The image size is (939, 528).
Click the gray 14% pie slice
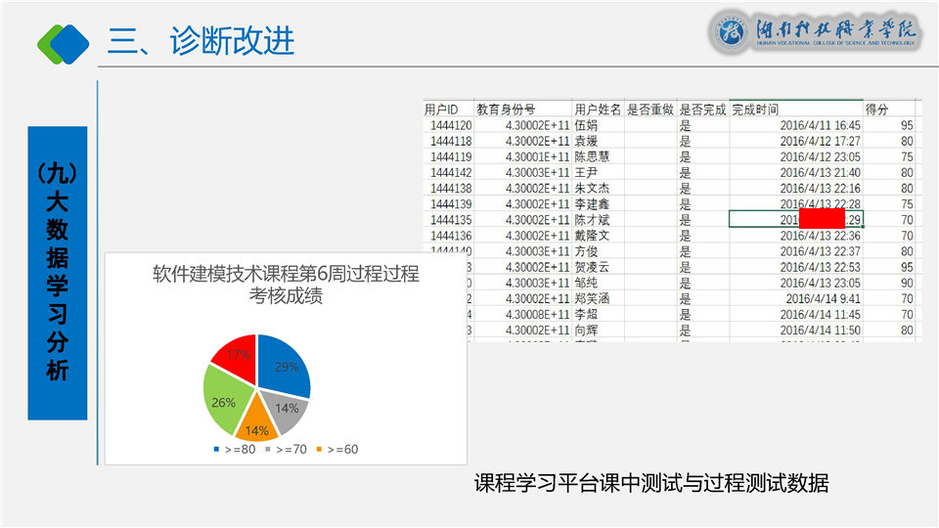(x=288, y=409)
